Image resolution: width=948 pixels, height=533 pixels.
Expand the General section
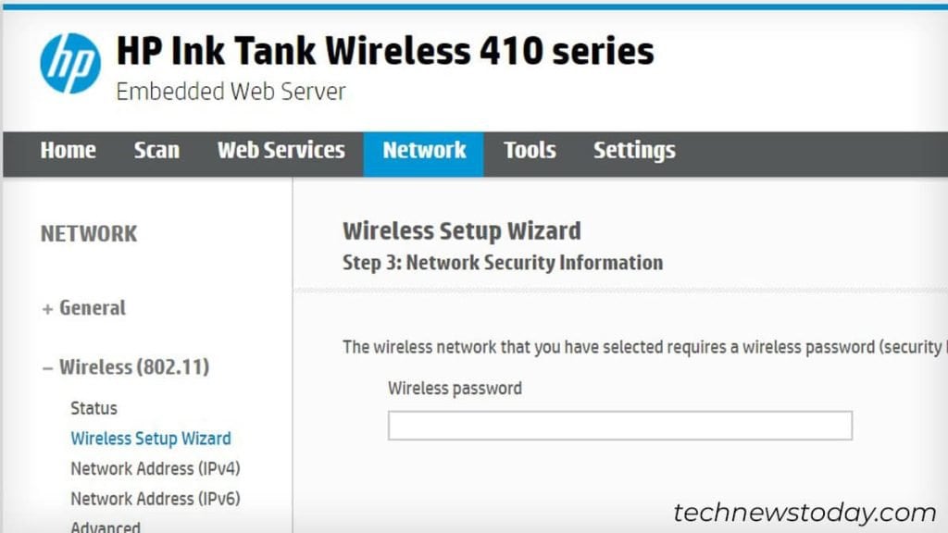click(x=85, y=308)
